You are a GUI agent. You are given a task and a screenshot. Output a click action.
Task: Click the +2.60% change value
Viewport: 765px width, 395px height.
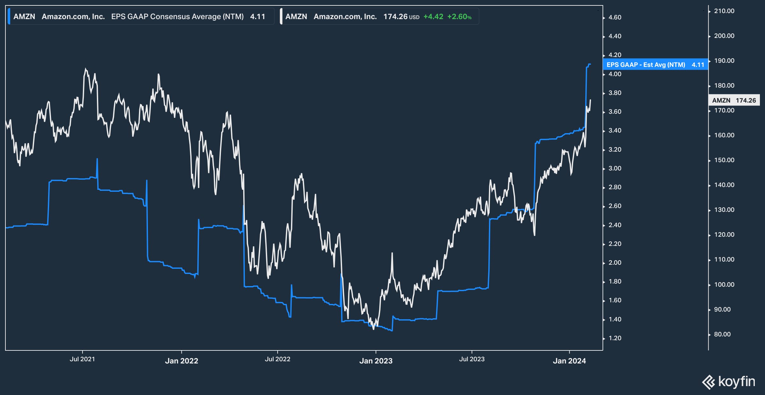tap(459, 17)
